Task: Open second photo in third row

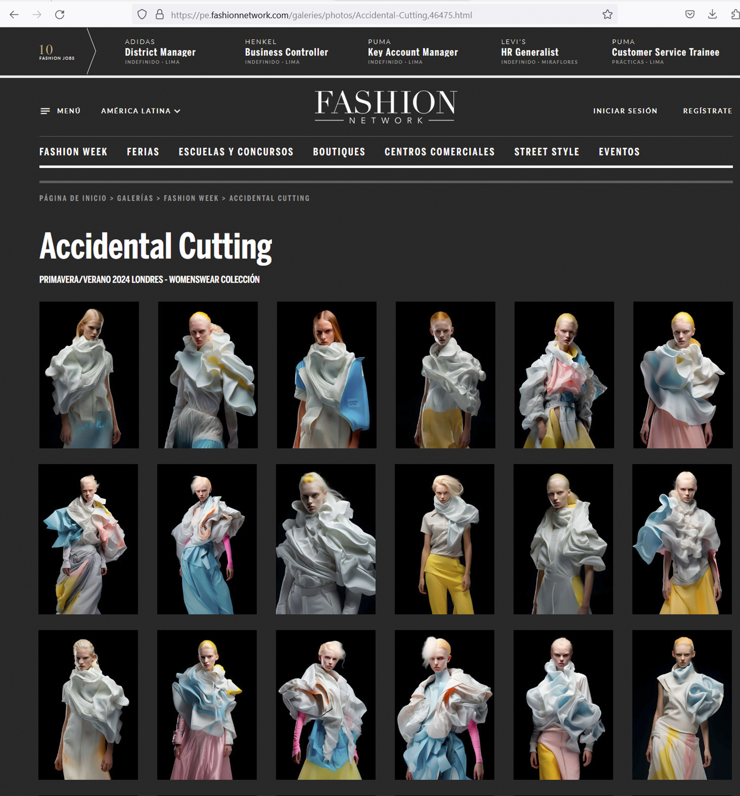Action: [x=207, y=705]
